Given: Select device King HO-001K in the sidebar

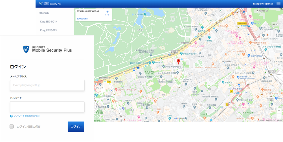Looking at the screenshot, I should [x=49, y=22].
